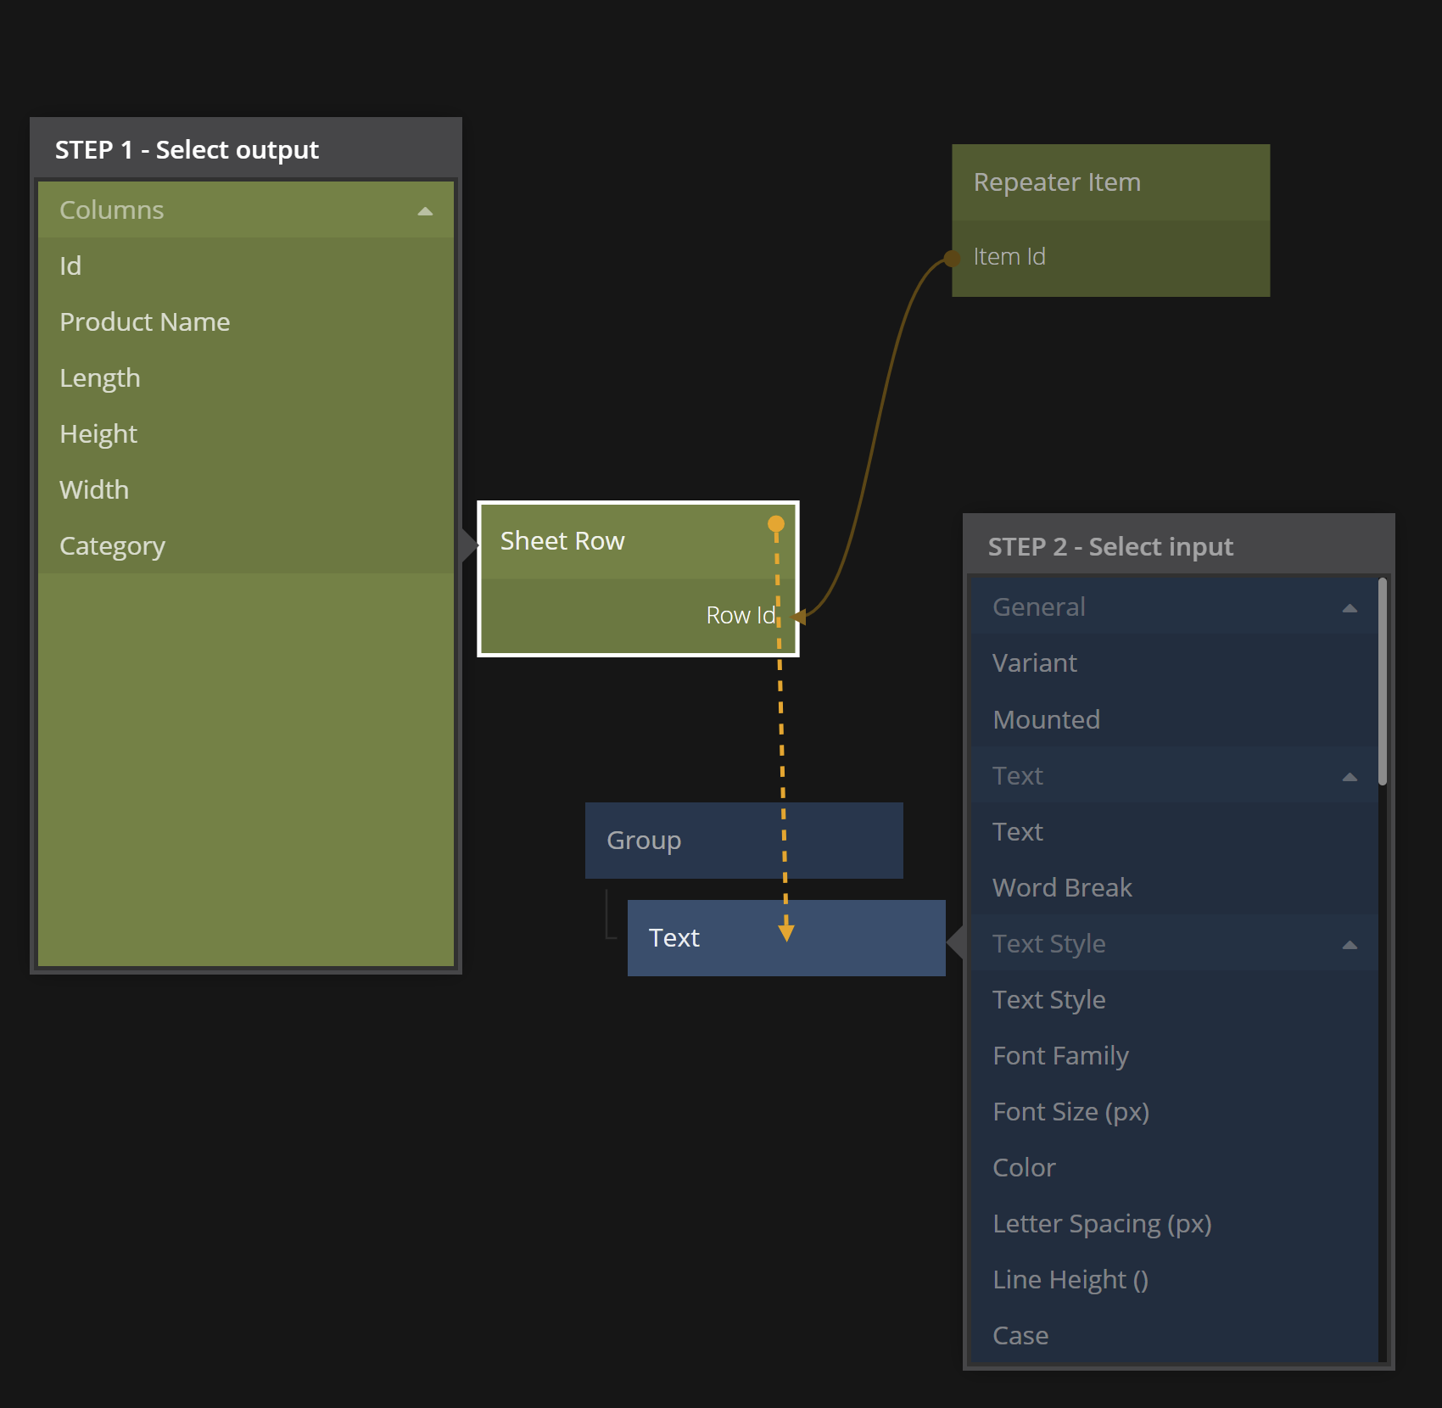Click the Sheet Row node title

click(x=562, y=541)
